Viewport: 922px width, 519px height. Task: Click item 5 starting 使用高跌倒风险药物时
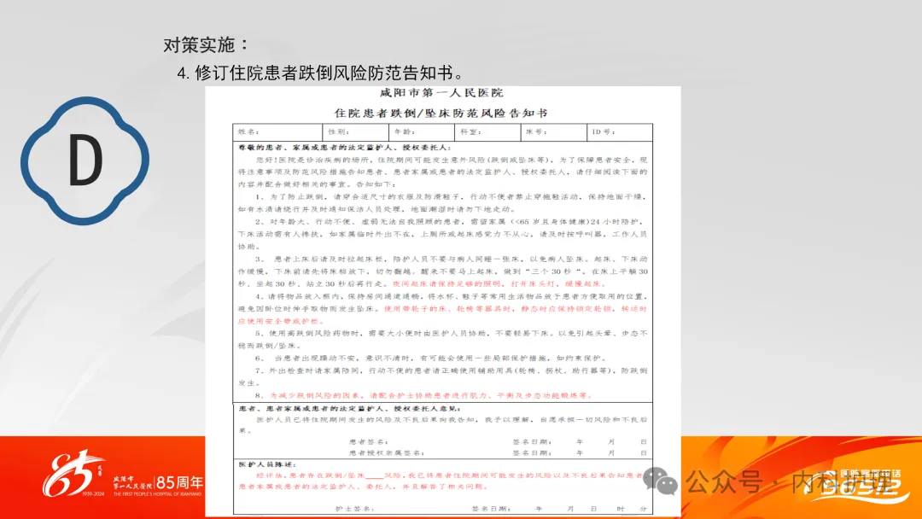tap(442, 339)
